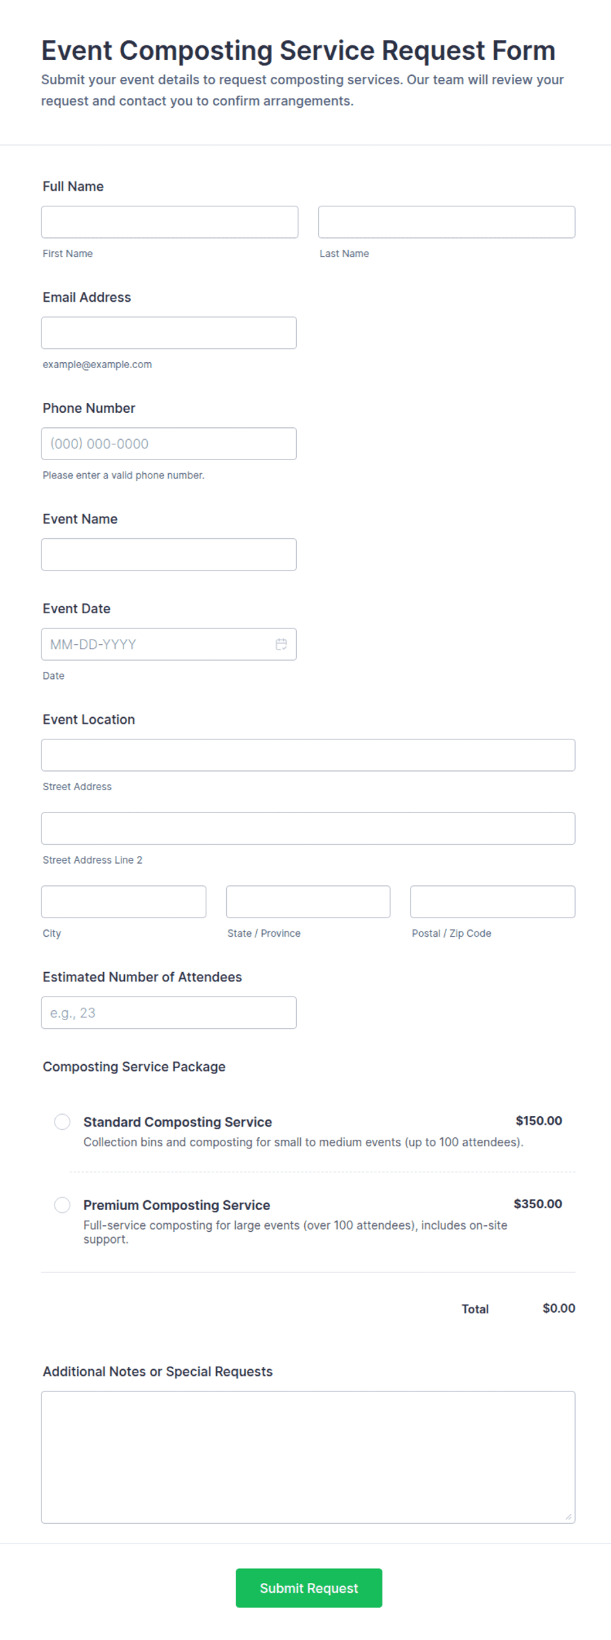
Task: Focus the First Name field
Action: tap(170, 222)
